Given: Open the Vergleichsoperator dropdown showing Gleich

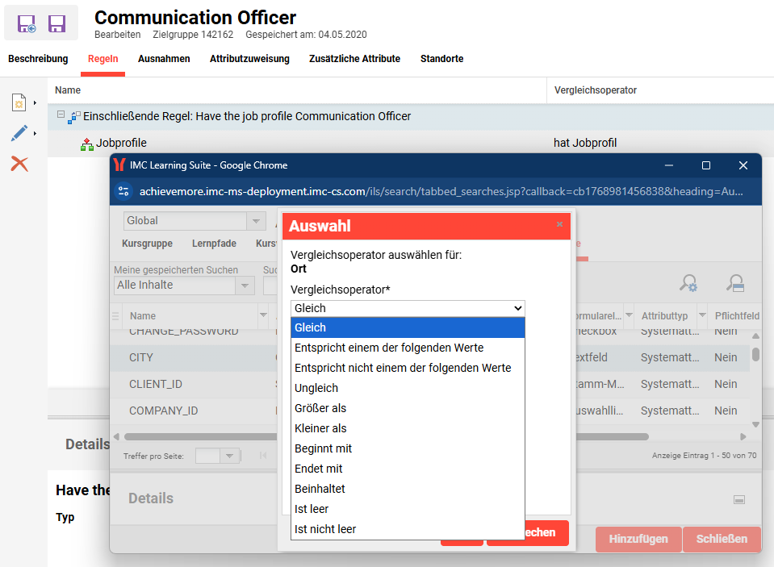Looking at the screenshot, I should click(408, 308).
